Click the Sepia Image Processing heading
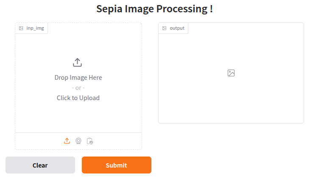The width and height of the screenshot is (310, 179). (154, 9)
